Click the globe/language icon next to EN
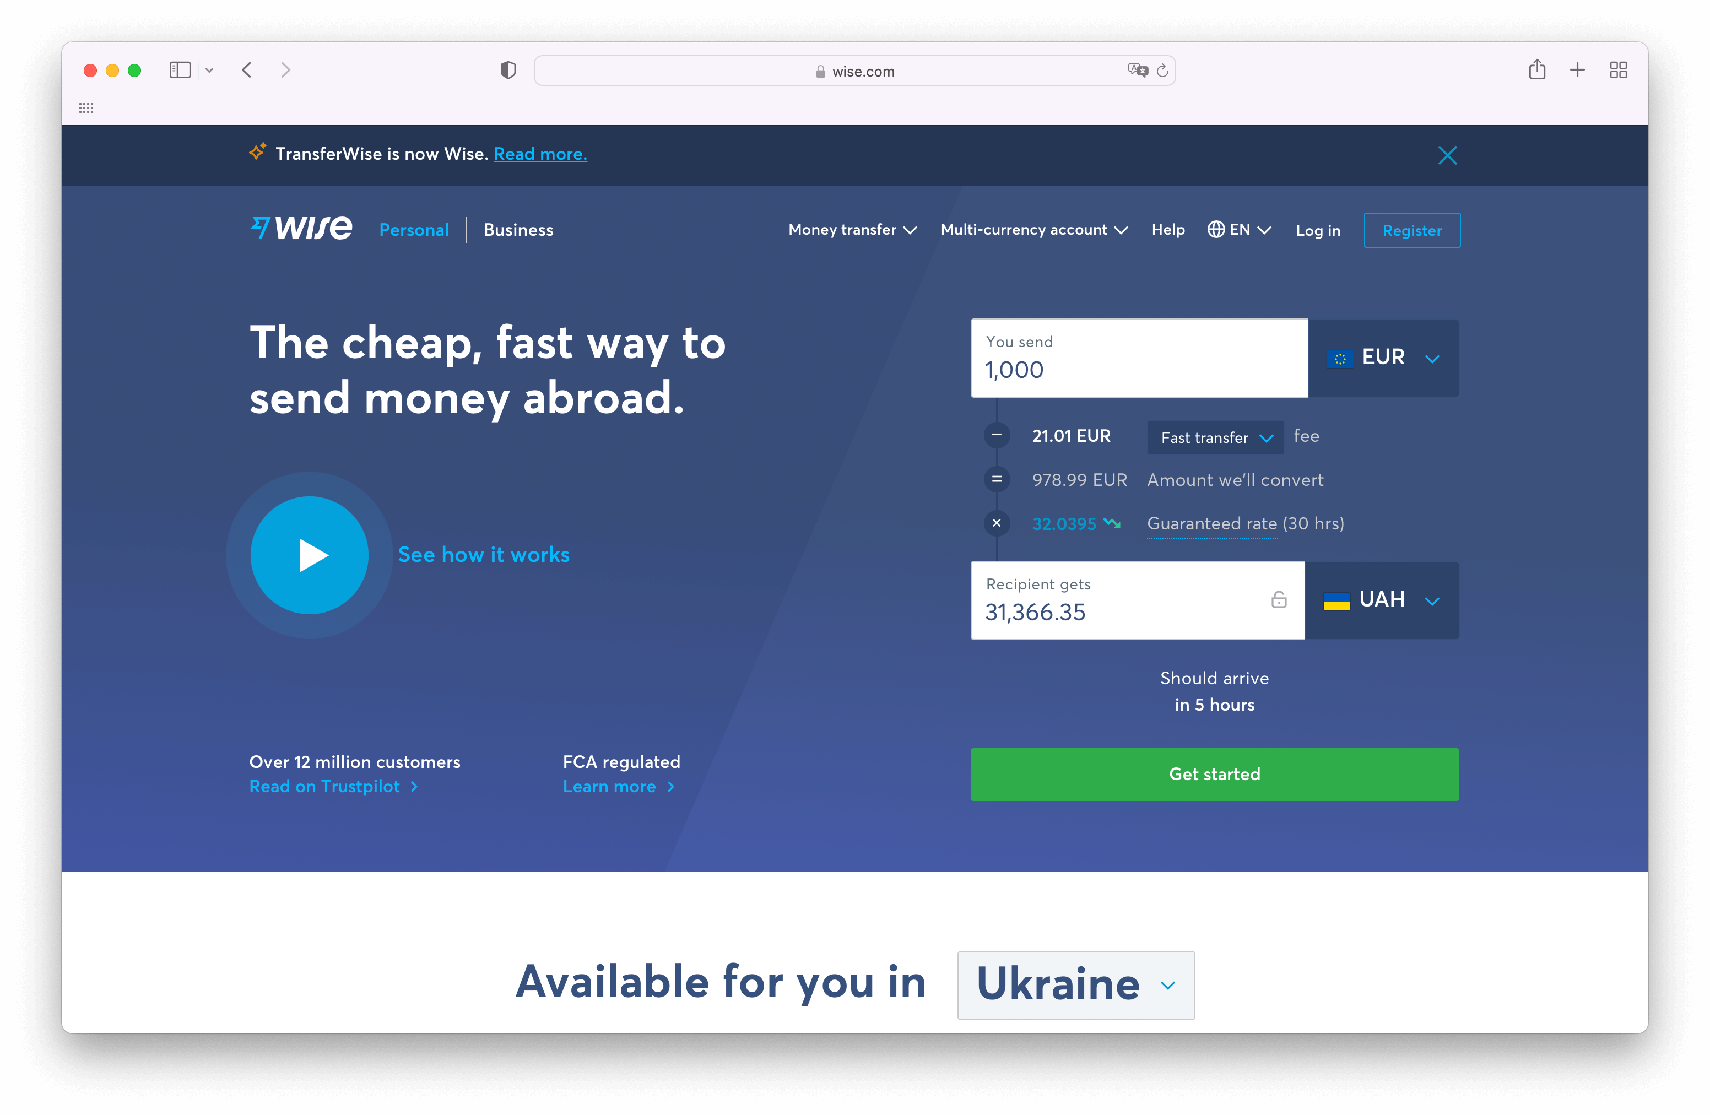Image resolution: width=1710 pixels, height=1115 pixels. click(1215, 229)
